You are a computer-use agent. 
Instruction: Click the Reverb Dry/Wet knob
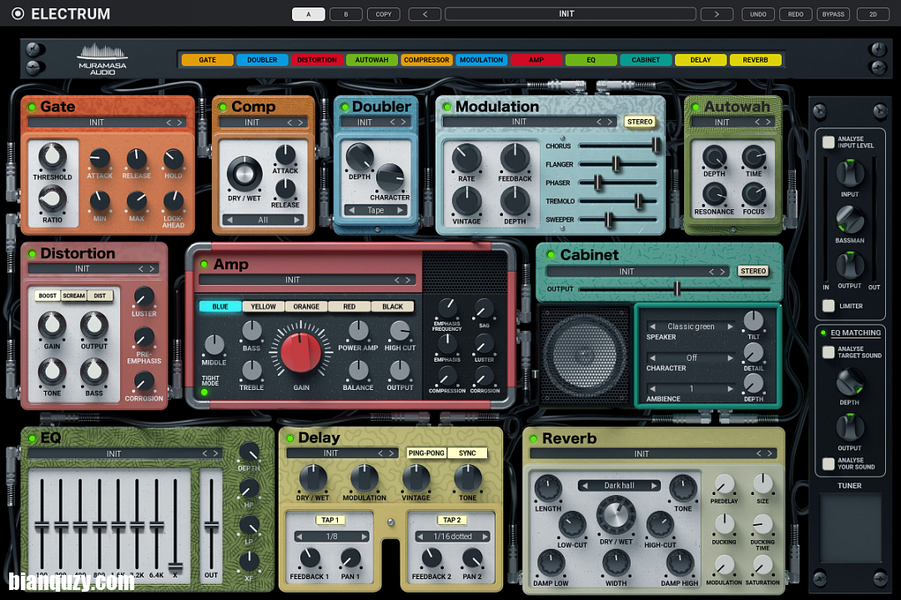click(x=616, y=515)
